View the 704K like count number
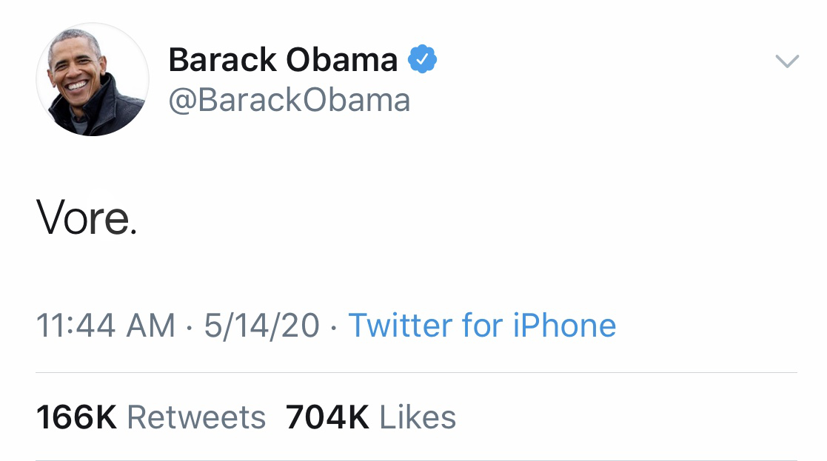The width and height of the screenshot is (827, 461). click(327, 417)
